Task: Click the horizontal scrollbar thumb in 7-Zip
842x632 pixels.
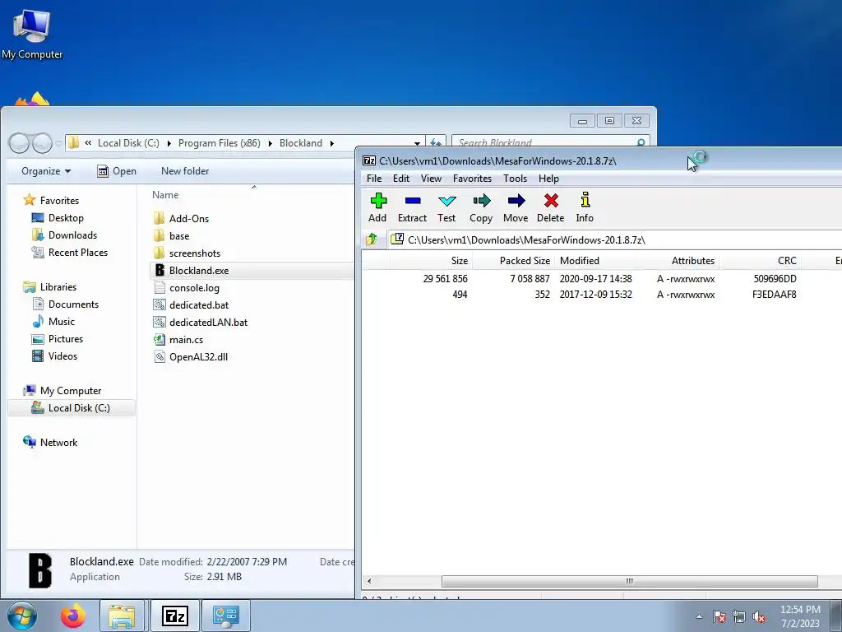Action: click(x=629, y=581)
